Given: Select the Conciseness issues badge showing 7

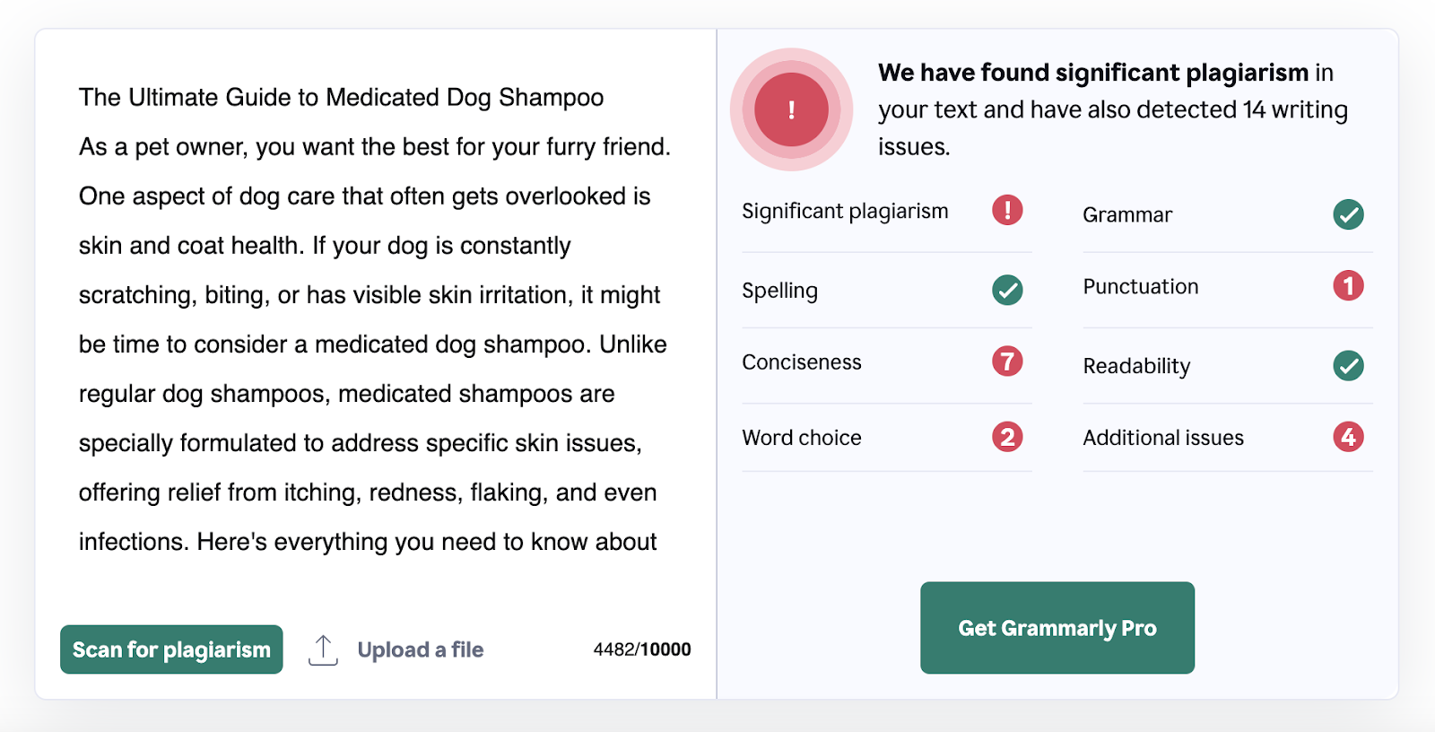Looking at the screenshot, I should click(1008, 361).
